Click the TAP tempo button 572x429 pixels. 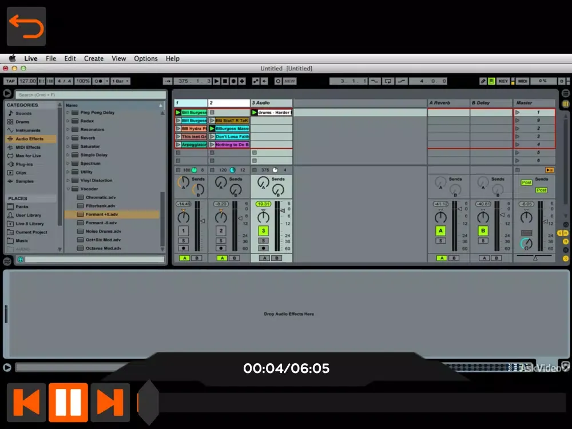pos(10,81)
